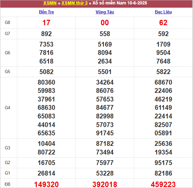Click the G5 number 5501

click(x=105, y=72)
